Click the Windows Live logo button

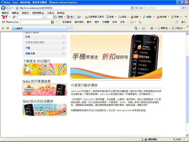click(10, 22)
